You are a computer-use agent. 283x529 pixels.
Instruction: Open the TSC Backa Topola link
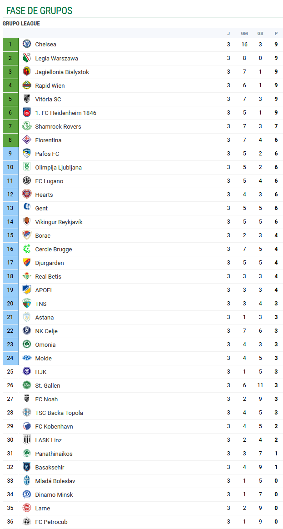point(59,413)
